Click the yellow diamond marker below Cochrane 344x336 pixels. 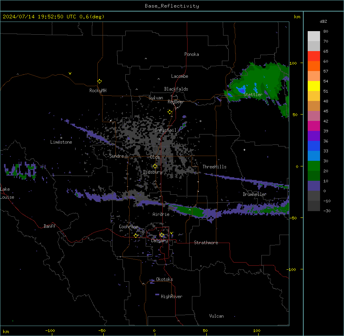pos(136,235)
